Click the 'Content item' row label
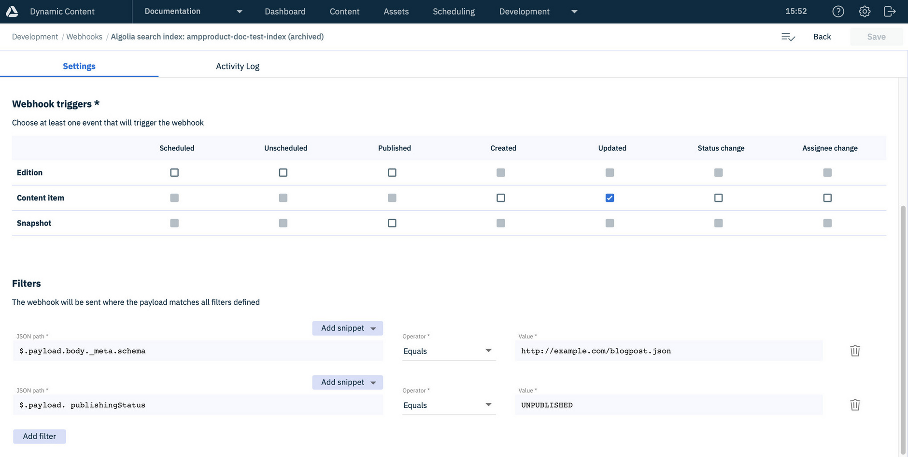908x457 pixels. [x=41, y=198]
